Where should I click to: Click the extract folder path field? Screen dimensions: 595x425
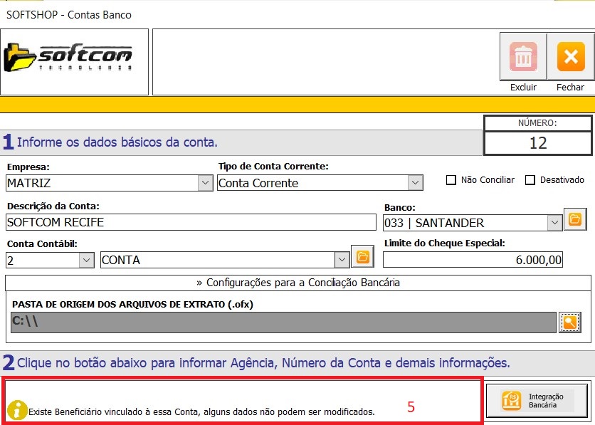pyautogui.click(x=283, y=322)
